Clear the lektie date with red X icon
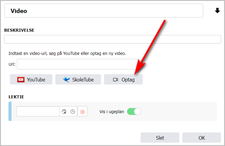This screenshot has height=146, width=225. coord(83,112)
